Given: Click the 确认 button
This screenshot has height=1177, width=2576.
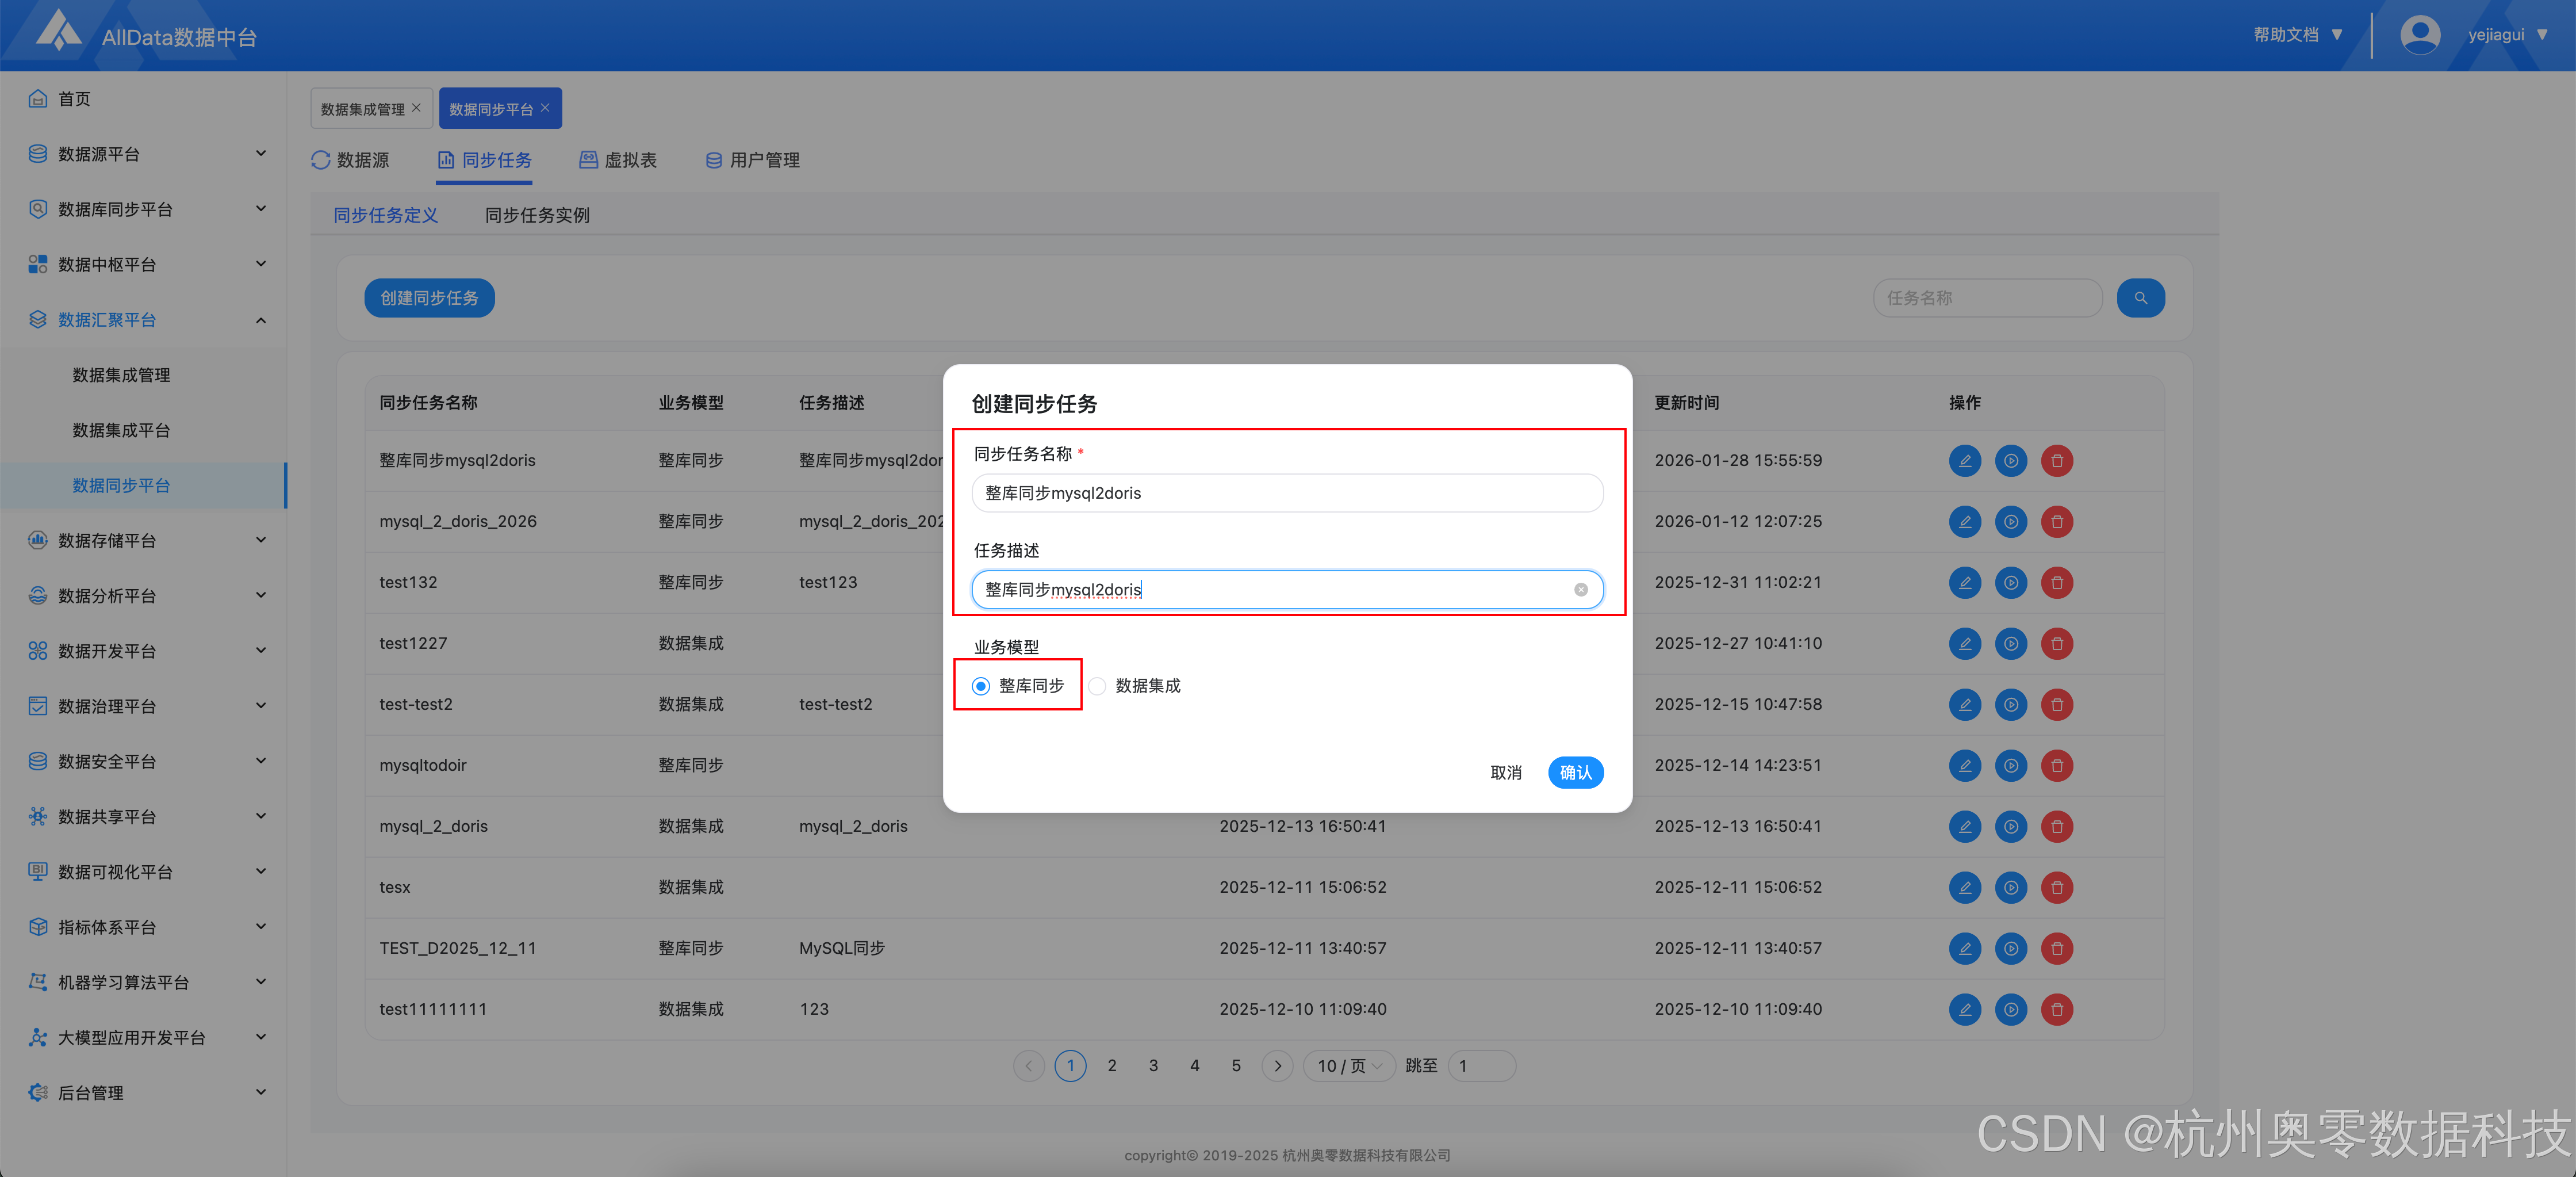Looking at the screenshot, I should pos(1575,773).
